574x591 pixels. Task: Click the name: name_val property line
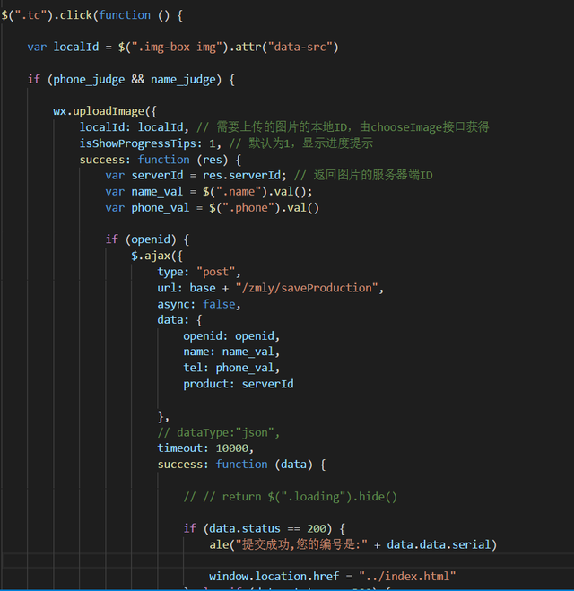[x=231, y=352]
